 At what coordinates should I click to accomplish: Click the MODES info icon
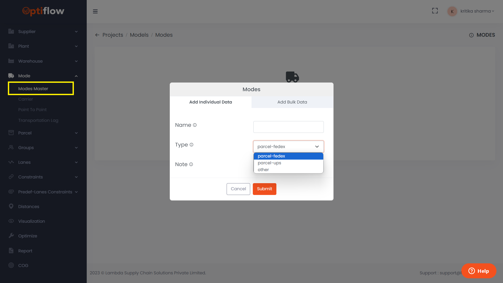coord(471,35)
